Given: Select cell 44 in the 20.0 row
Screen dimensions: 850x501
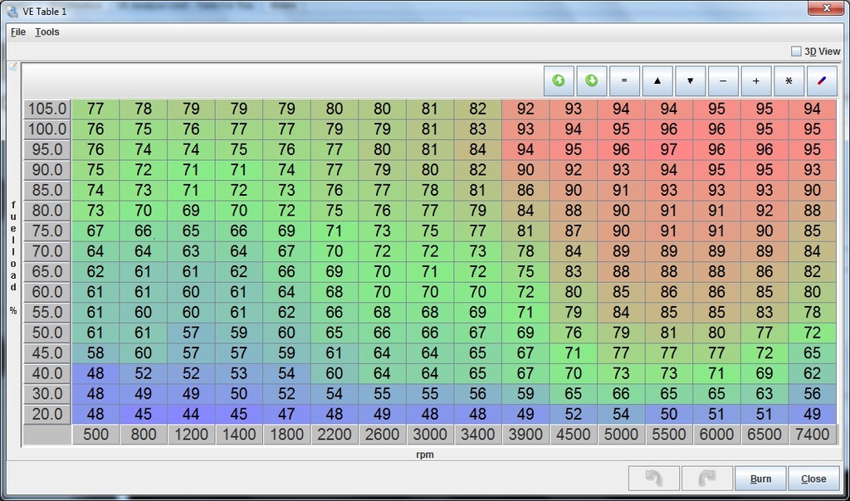Looking at the screenshot, I should coord(191,414).
